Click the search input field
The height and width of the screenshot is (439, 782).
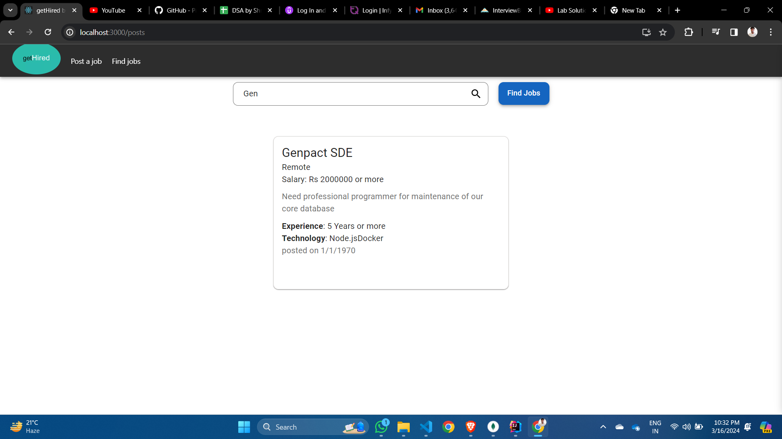click(360, 93)
